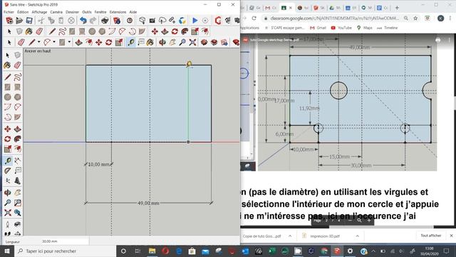This screenshot has height=257, width=456.
Task: Select the Line pencil tool in left palette
Action: click(8, 77)
